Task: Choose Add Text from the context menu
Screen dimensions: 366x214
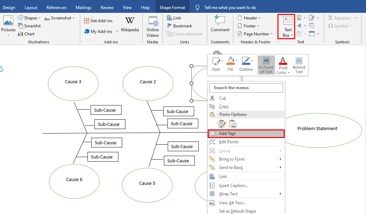Action: pyautogui.click(x=227, y=134)
